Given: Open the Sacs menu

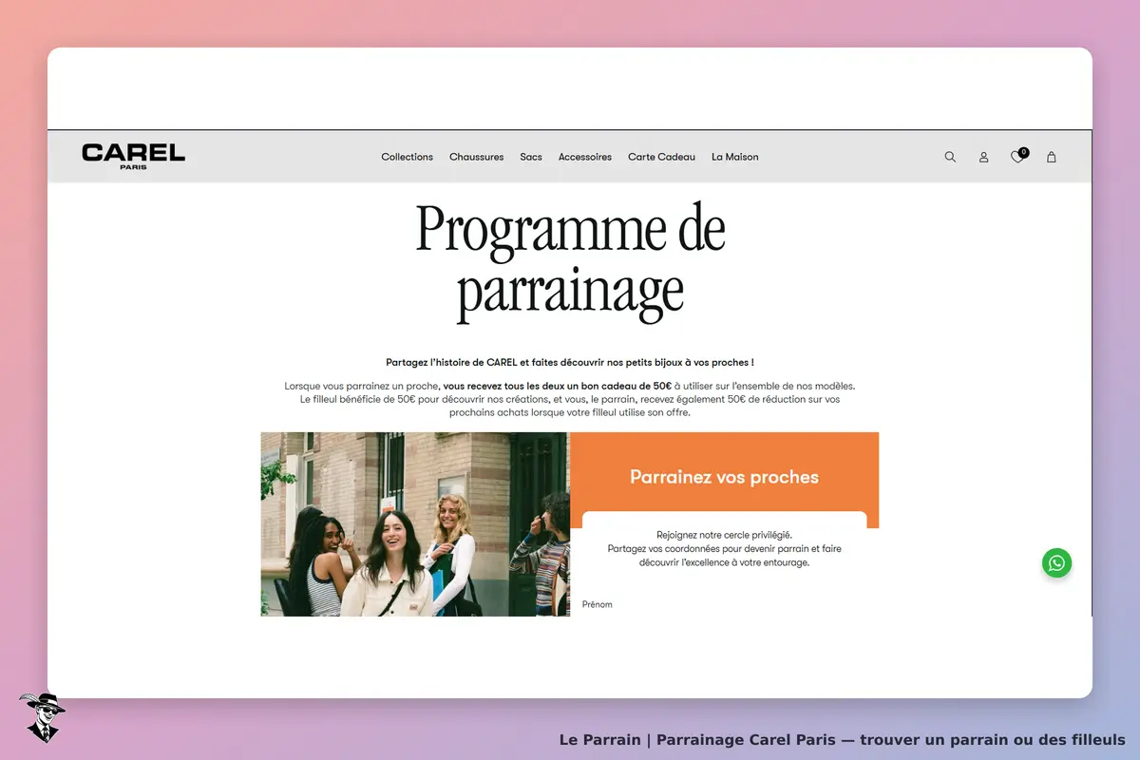Looking at the screenshot, I should pyautogui.click(x=531, y=157).
